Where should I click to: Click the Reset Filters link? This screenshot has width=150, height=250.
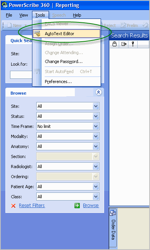[x=32, y=205]
